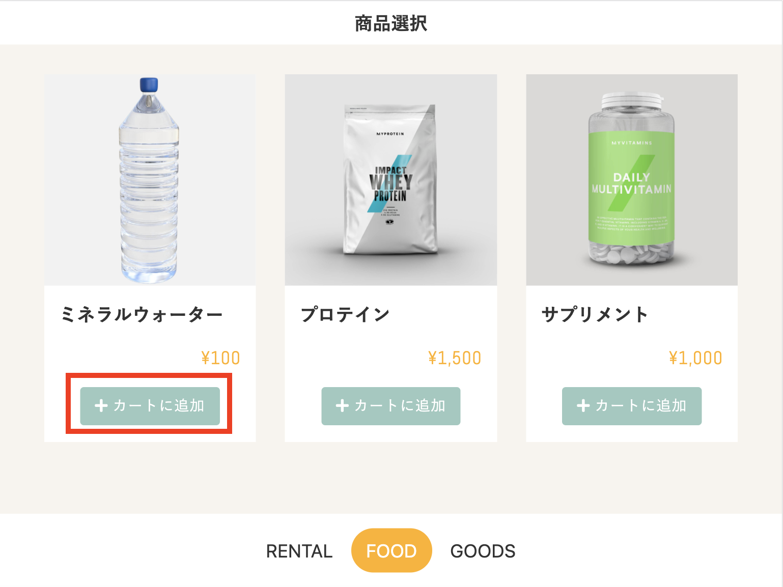Add ミネラルウォーター to the cart

point(150,406)
